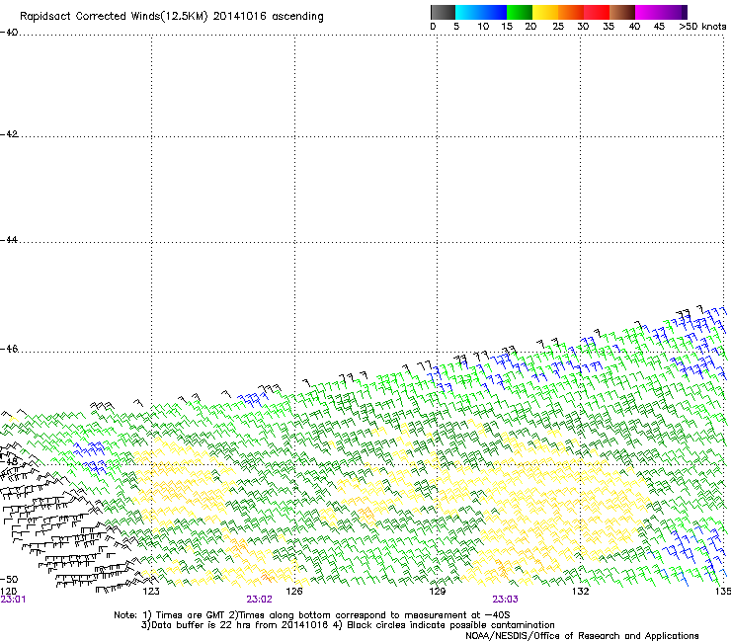
Task: Click latitude label '-50'
Action: pos(9,579)
